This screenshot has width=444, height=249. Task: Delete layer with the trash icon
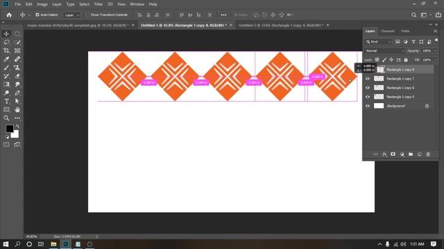428,154
